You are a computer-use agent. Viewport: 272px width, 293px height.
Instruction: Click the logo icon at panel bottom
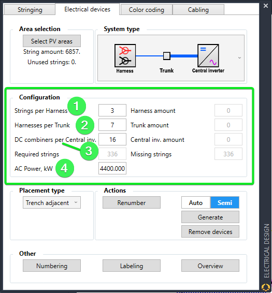[265, 287]
